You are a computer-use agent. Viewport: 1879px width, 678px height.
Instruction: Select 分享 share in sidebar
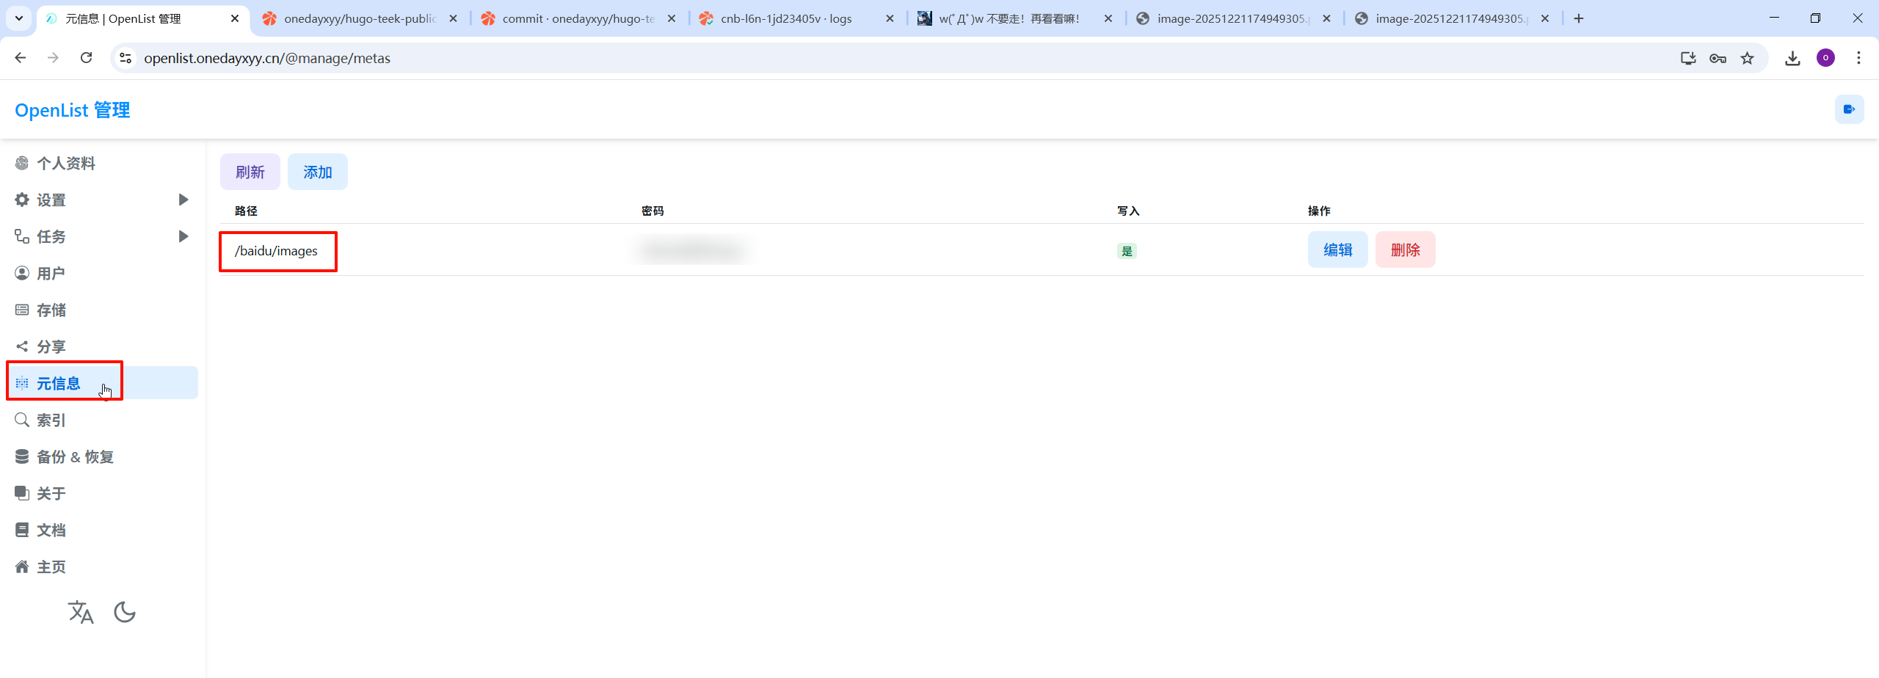tap(51, 347)
